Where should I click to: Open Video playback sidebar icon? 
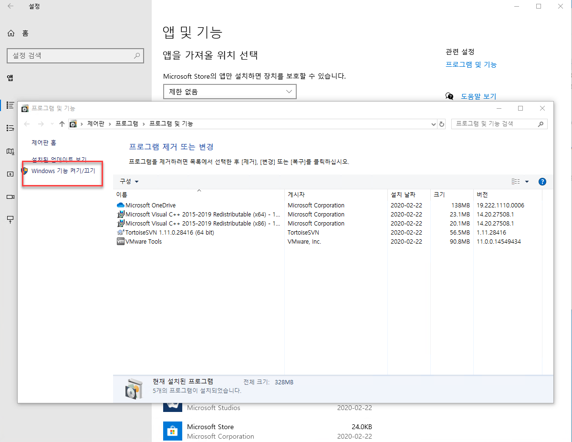(x=10, y=197)
